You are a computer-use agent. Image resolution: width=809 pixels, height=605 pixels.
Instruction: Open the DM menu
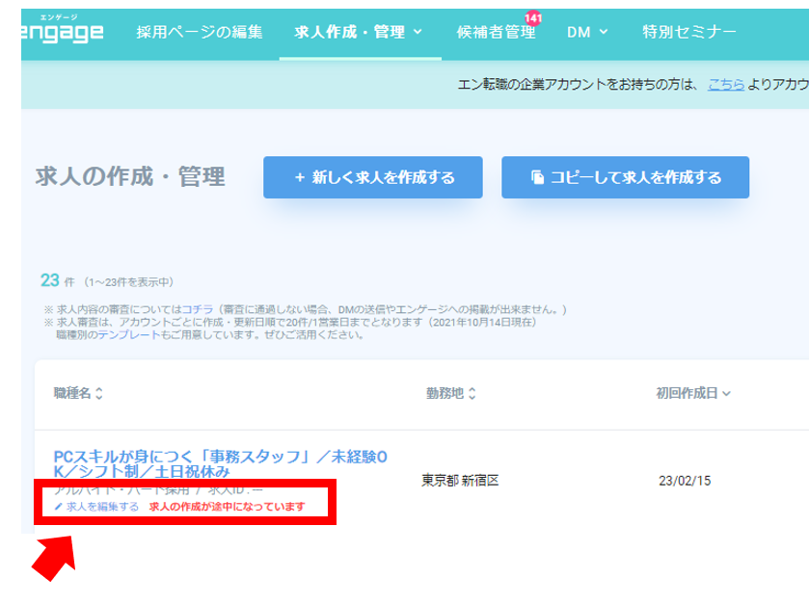point(587,32)
